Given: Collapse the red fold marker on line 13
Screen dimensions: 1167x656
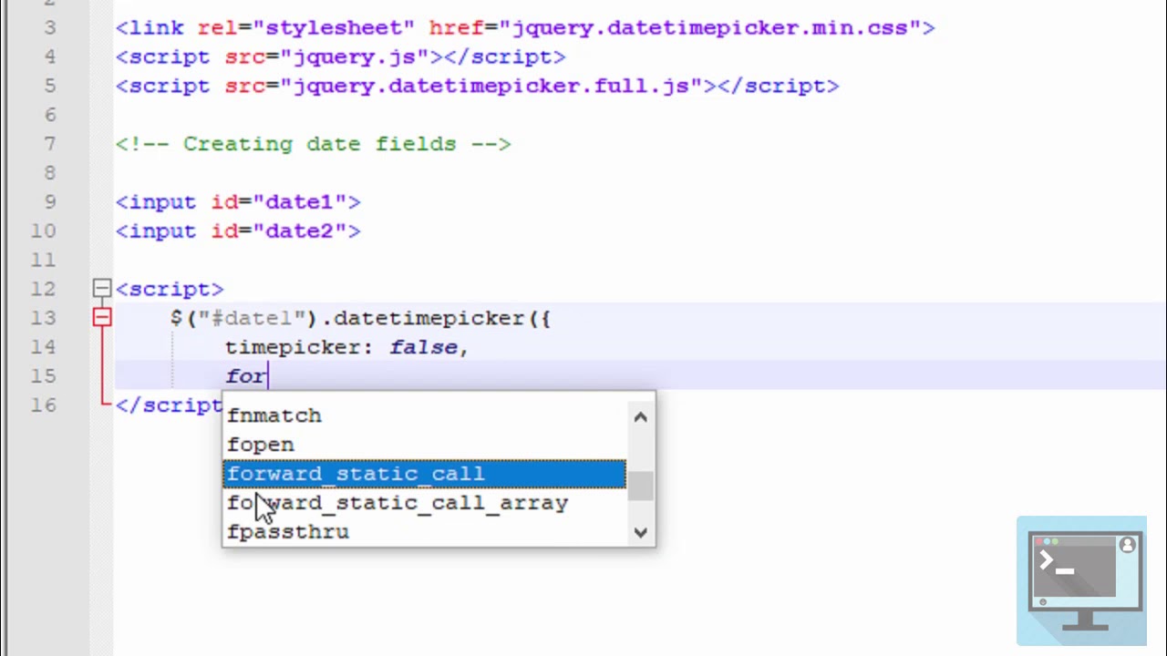Looking at the screenshot, I should click(101, 318).
